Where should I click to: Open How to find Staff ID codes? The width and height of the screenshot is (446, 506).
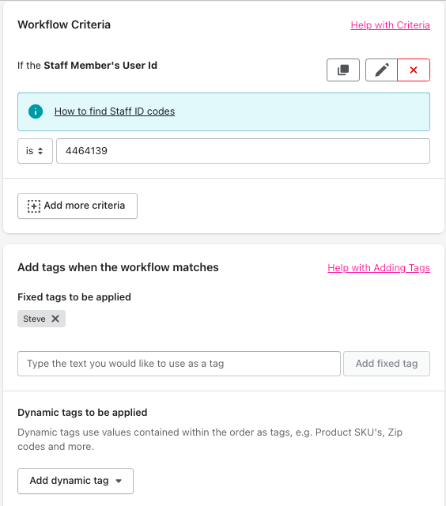coord(115,111)
